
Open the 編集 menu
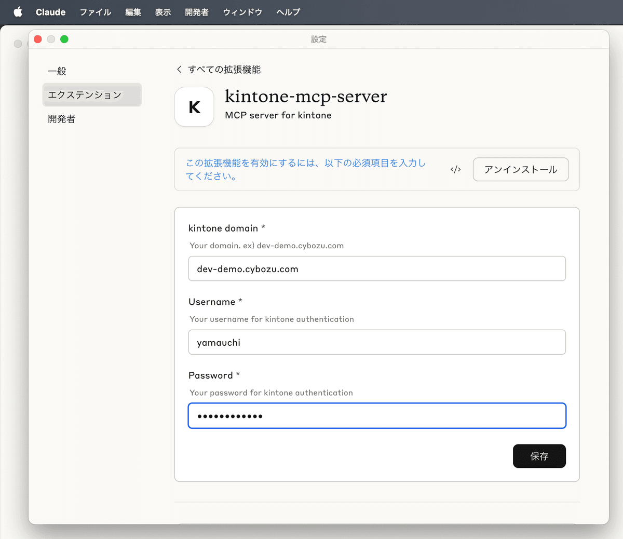(133, 12)
